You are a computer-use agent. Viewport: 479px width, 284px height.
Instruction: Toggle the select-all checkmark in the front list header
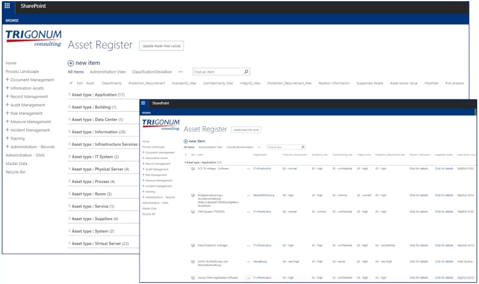(x=186, y=154)
